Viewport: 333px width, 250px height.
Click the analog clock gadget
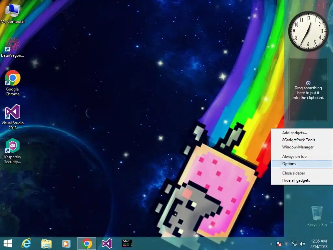pyautogui.click(x=308, y=31)
